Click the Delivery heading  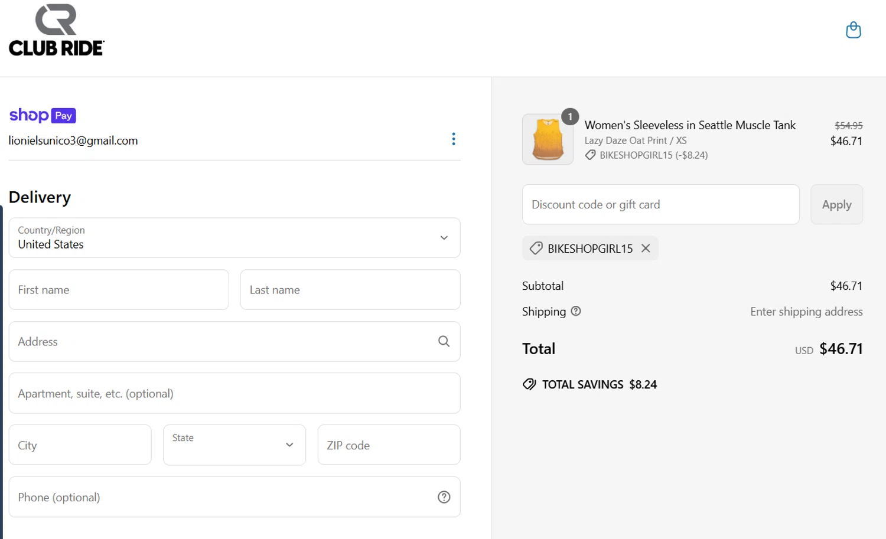40,197
